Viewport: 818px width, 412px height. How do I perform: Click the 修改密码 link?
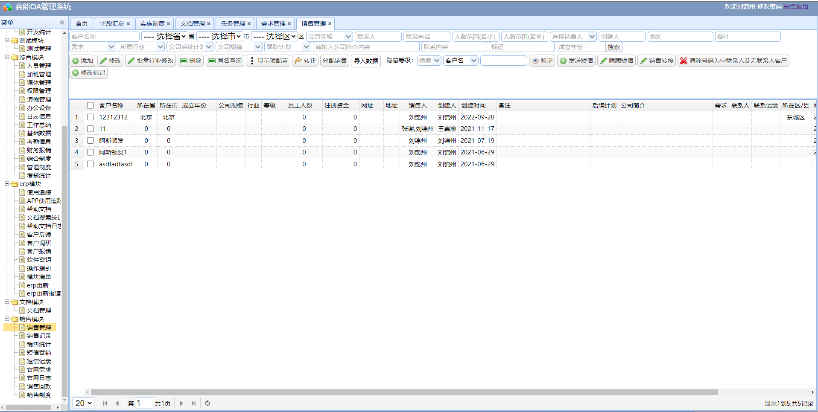[x=769, y=6]
